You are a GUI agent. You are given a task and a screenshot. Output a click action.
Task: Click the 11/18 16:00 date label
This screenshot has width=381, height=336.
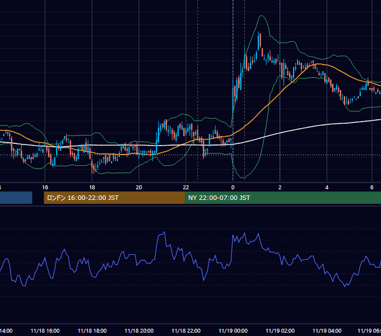[x=45, y=330]
